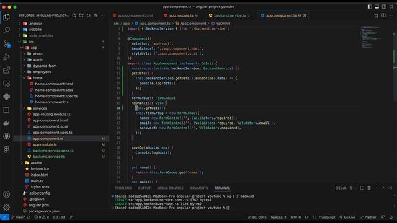Open Source Control view

coord(7,44)
